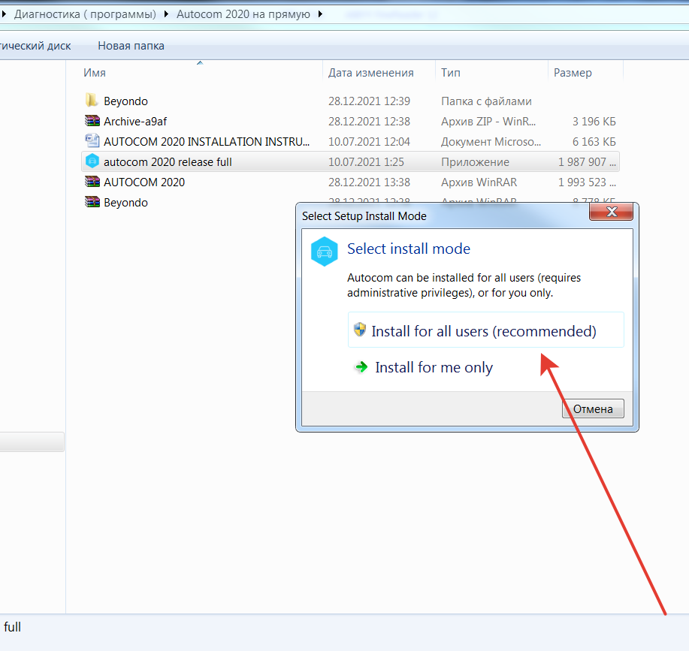689x651 pixels.
Task: Click the date 28.12.2021 13:38
Action: [x=369, y=182]
